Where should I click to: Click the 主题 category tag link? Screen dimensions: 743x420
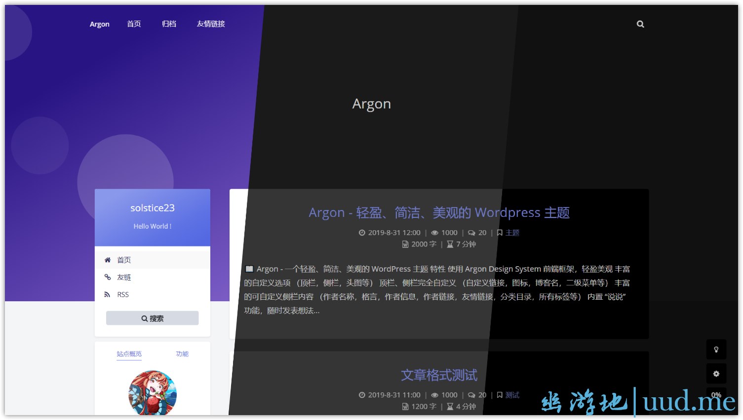pyautogui.click(x=512, y=233)
